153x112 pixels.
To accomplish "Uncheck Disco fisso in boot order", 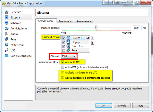I will tap(64, 46).
